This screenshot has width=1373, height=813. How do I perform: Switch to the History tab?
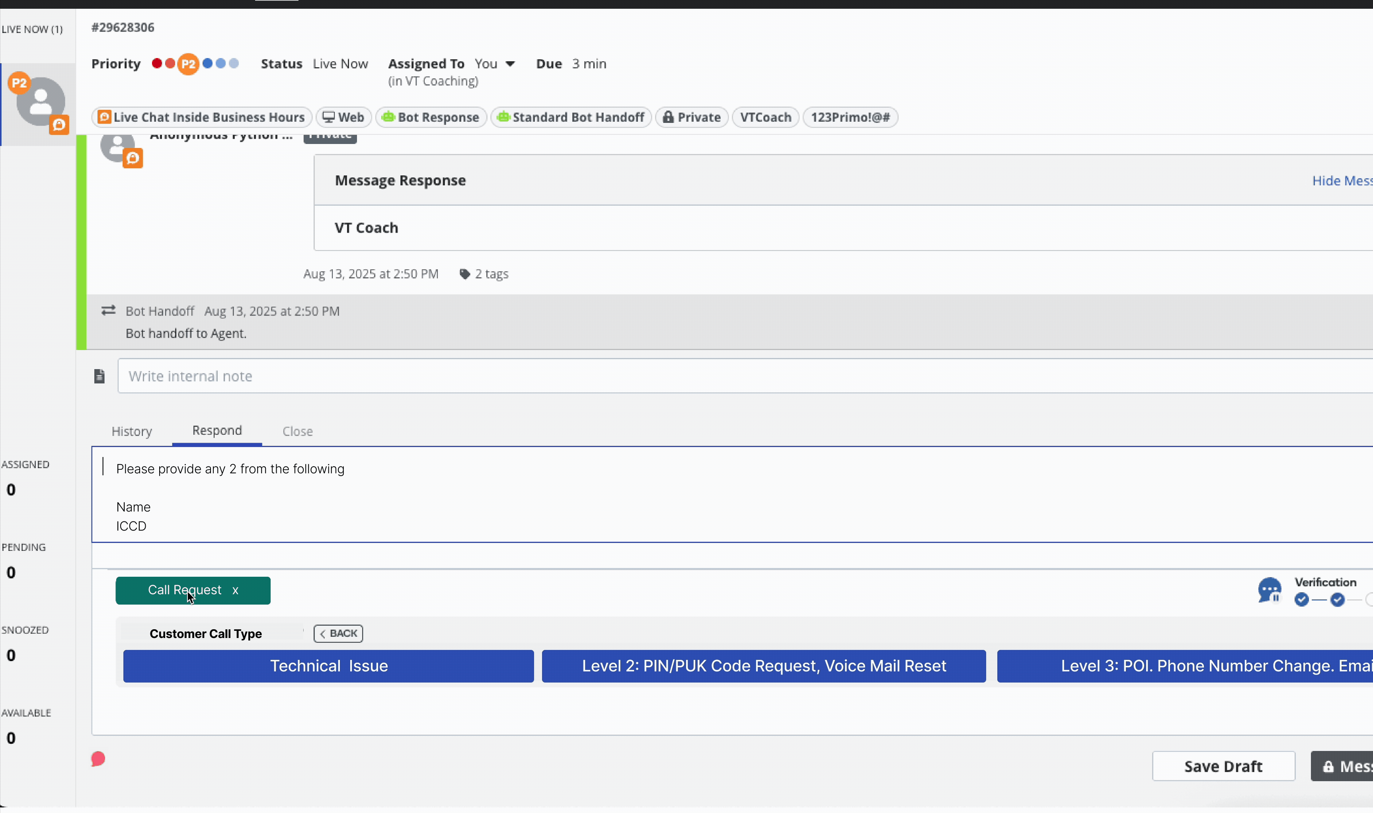click(132, 431)
